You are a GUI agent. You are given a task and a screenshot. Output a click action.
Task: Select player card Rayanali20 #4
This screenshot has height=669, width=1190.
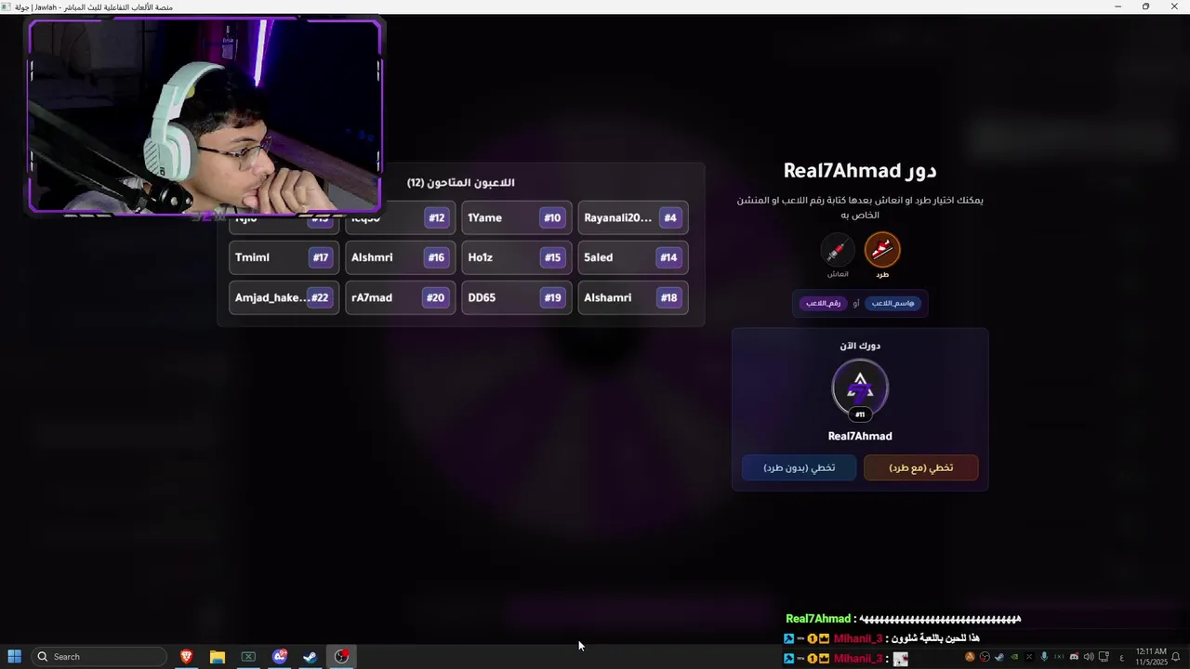coord(633,218)
